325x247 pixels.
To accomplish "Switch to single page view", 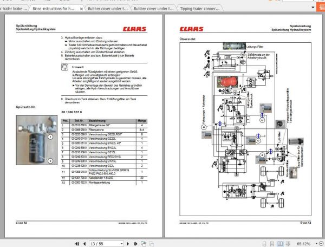I will point(264,244).
